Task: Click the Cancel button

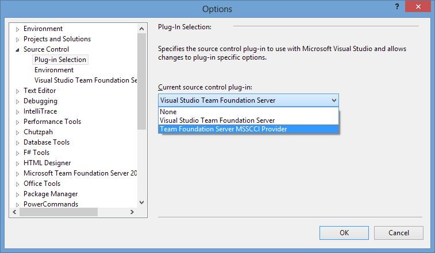Action: pyautogui.click(x=398, y=233)
